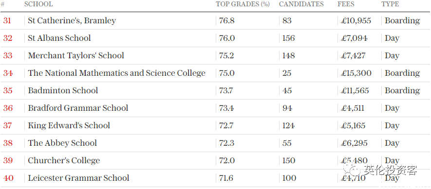Screen dimensions: 431x189
Task: Click the # rank column header
Action: point(2,4)
